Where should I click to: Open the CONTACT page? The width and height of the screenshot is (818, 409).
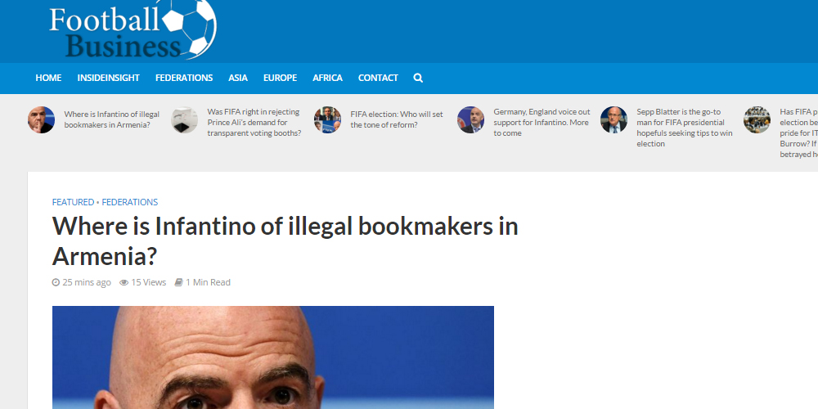[378, 78]
